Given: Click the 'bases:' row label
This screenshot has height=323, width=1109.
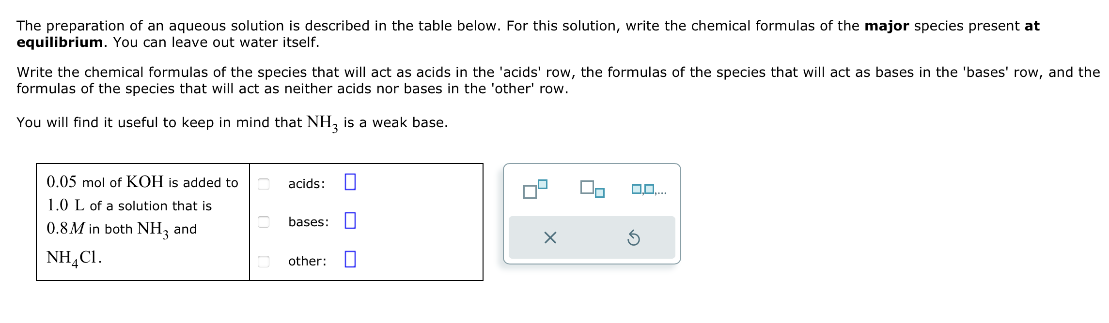Looking at the screenshot, I should 309,222.
